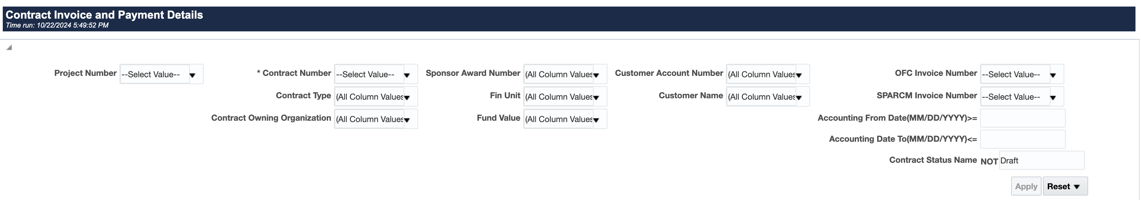Click the Contract Number field label
The height and width of the screenshot is (200, 1141).
[296, 73]
